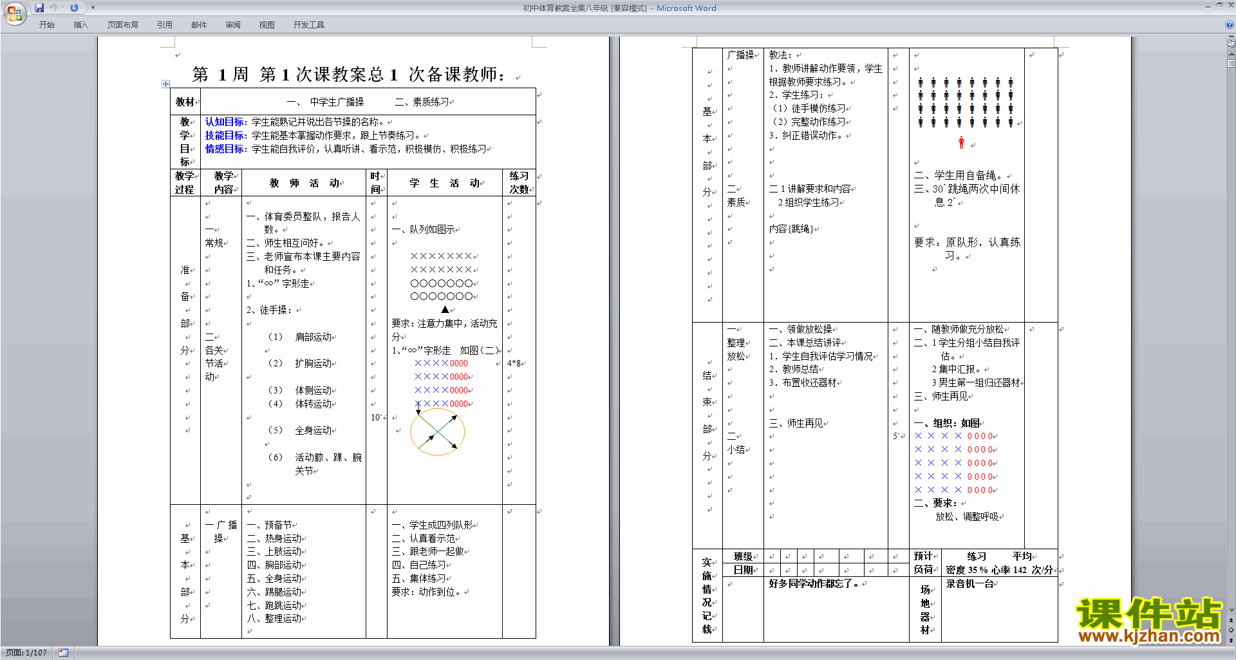Click the page count 页面: 1/107 indicator
Image resolution: width=1236 pixels, height=660 pixels.
[x=26, y=653]
